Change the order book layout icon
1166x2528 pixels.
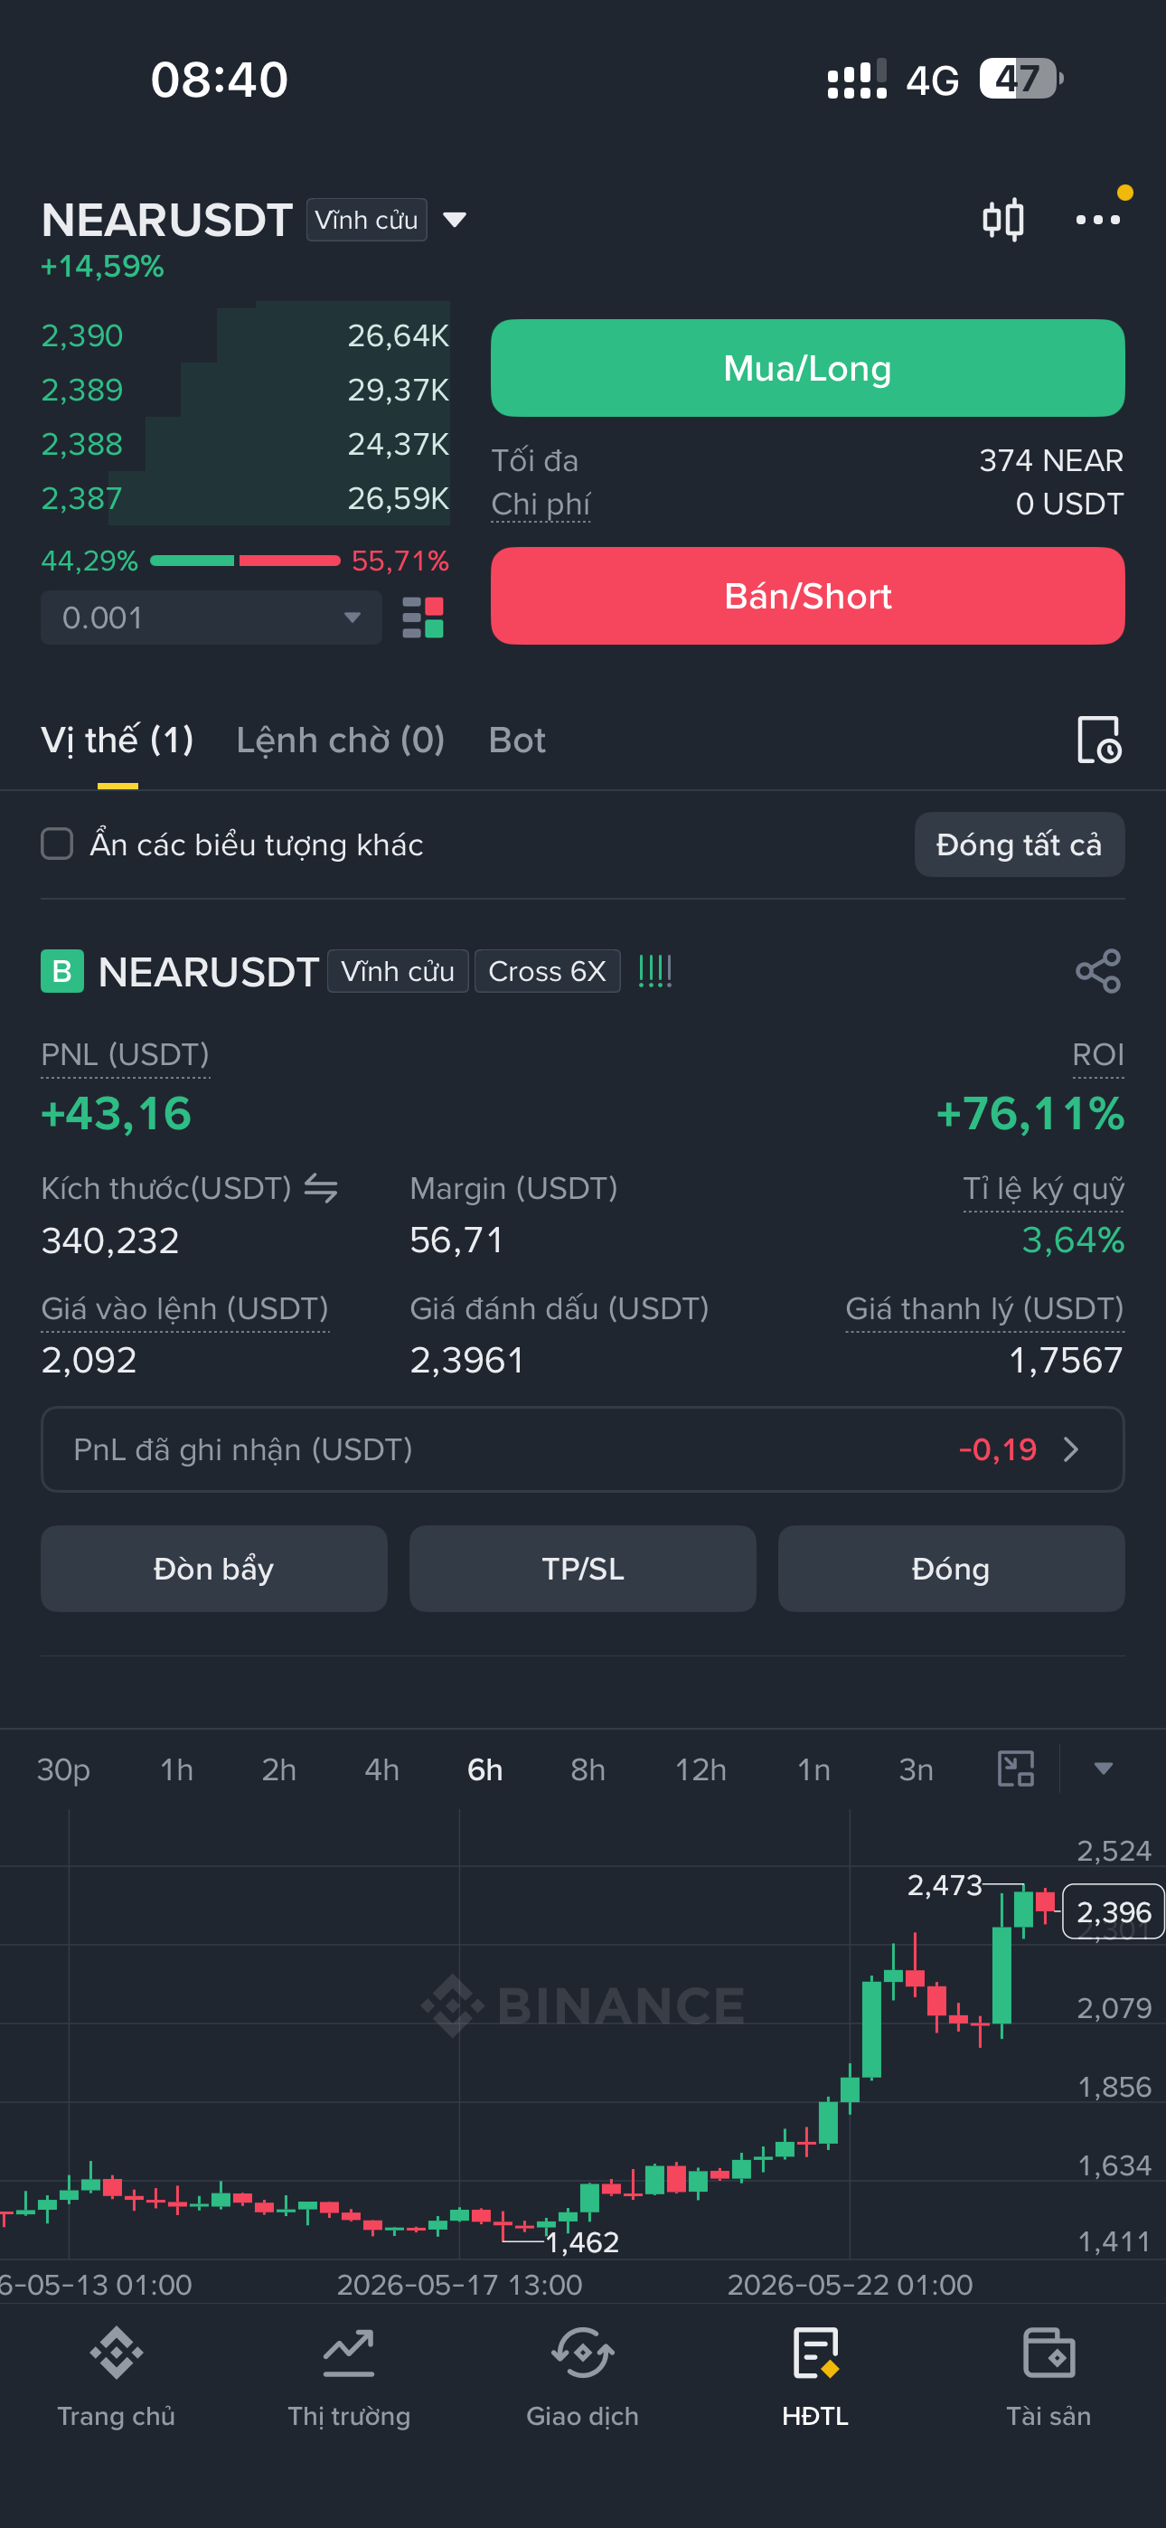click(x=423, y=618)
